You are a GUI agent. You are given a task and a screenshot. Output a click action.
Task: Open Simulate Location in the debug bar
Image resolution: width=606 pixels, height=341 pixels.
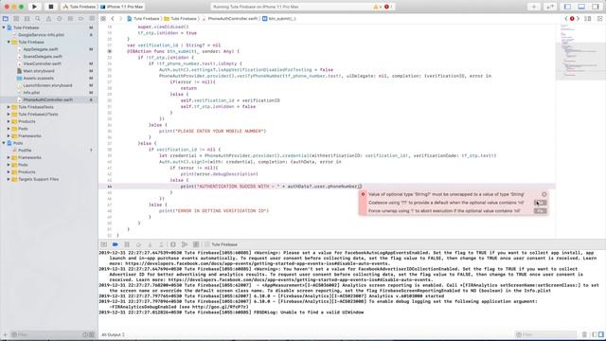pos(196,244)
